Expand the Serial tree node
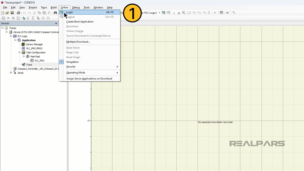The image size is (304, 171). (11, 73)
